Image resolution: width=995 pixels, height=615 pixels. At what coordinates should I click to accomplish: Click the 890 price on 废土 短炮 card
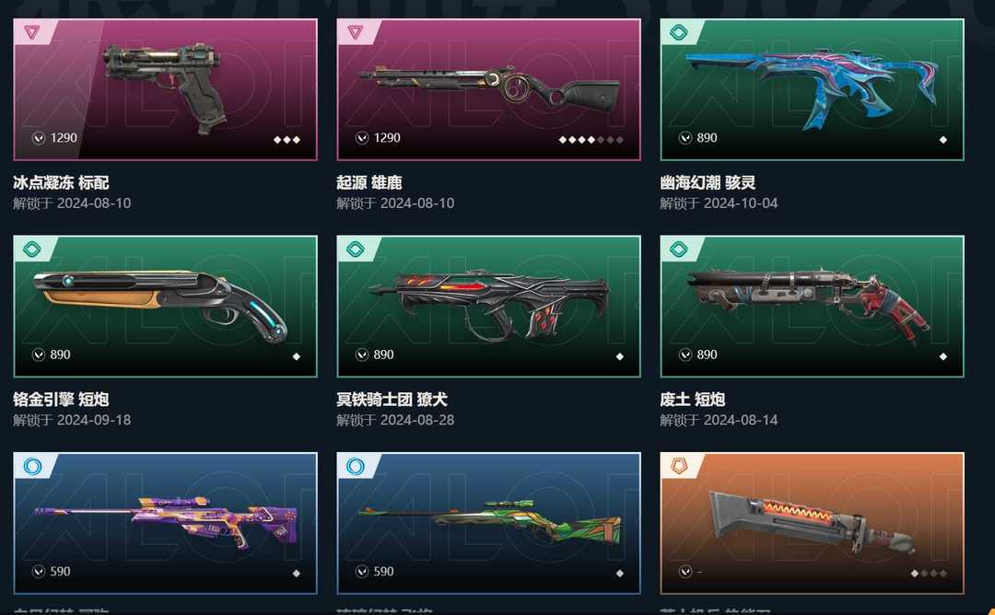pos(707,354)
